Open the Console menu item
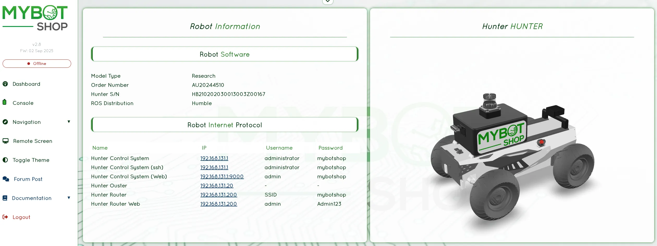The width and height of the screenshot is (657, 246). coord(23,103)
